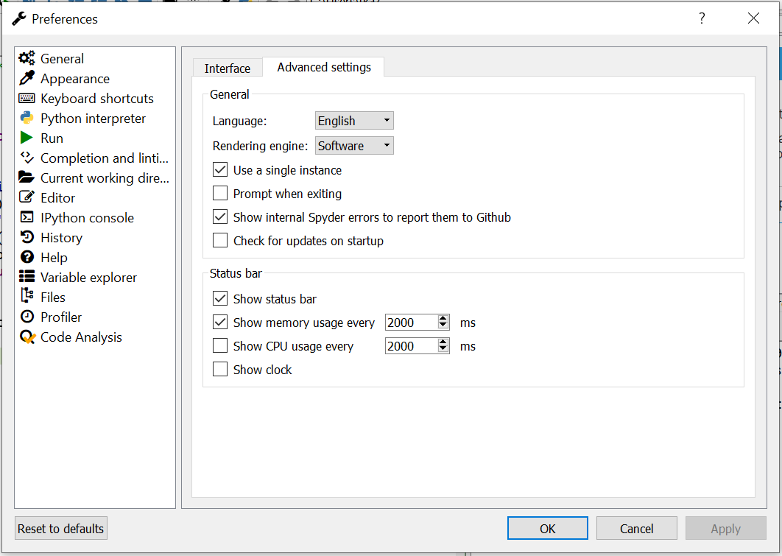Open IPython console terminal icon
The height and width of the screenshot is (556, 782).
27,218
